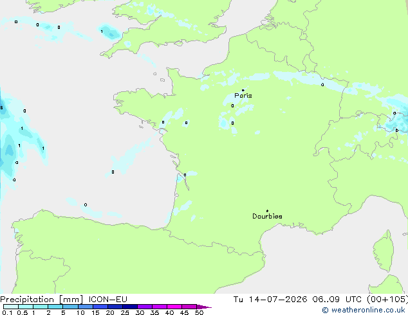The height and width of the screenshot is (315, 408).
Task: Click the legend arrow tip beyond 50
Action: pos(205,307)
